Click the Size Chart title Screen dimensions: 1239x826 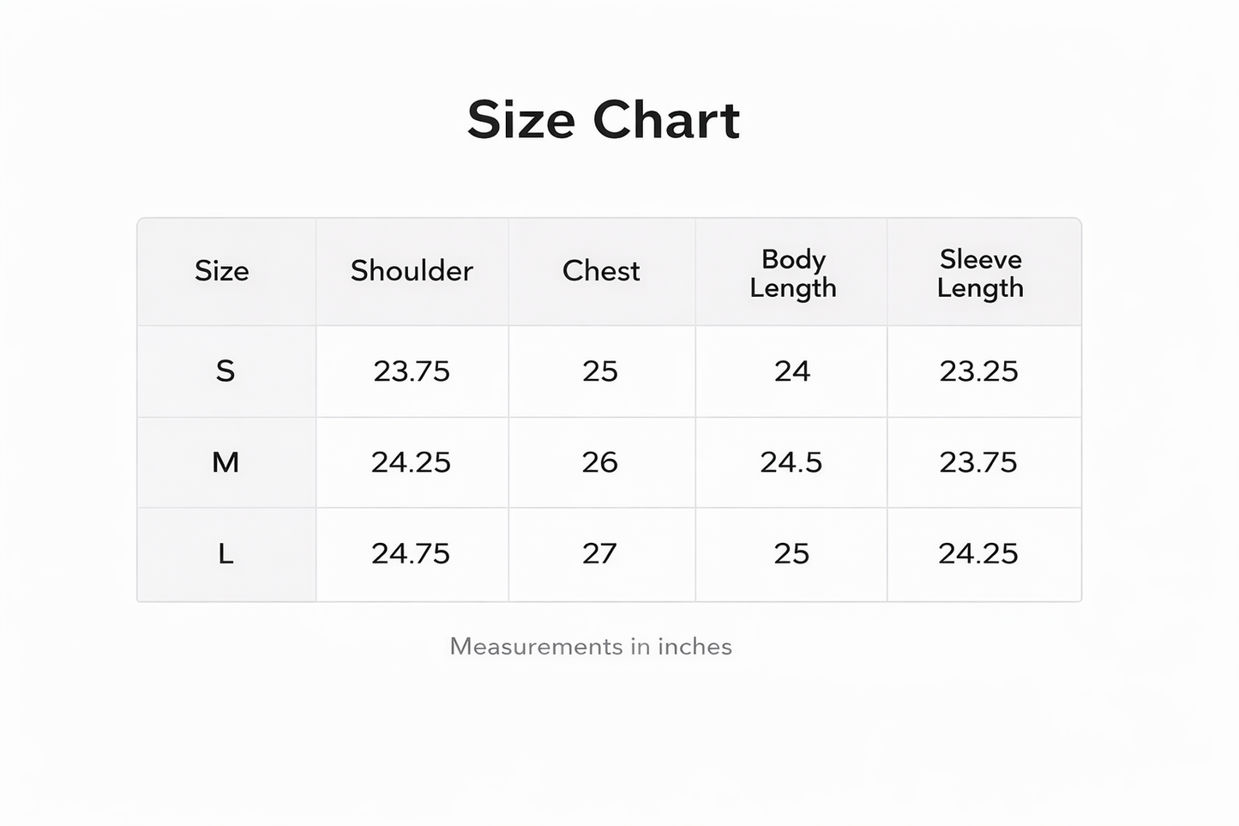pyautogui.click(x=603, y=119)
